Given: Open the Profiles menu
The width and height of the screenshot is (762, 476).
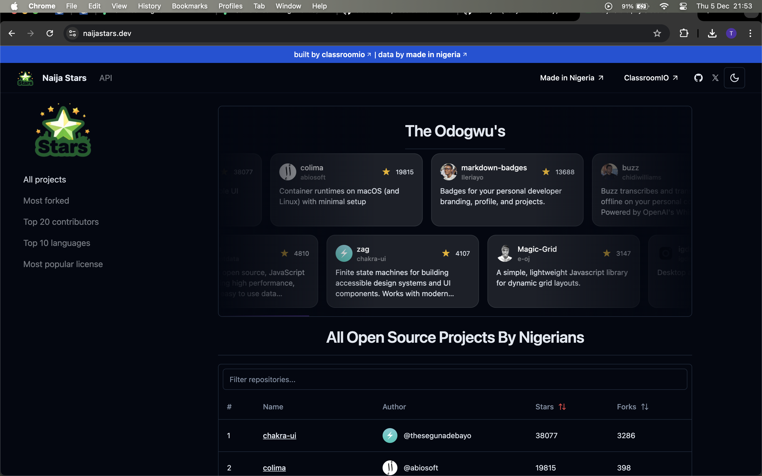Looking at the screenshot, I should pos(230,6).
